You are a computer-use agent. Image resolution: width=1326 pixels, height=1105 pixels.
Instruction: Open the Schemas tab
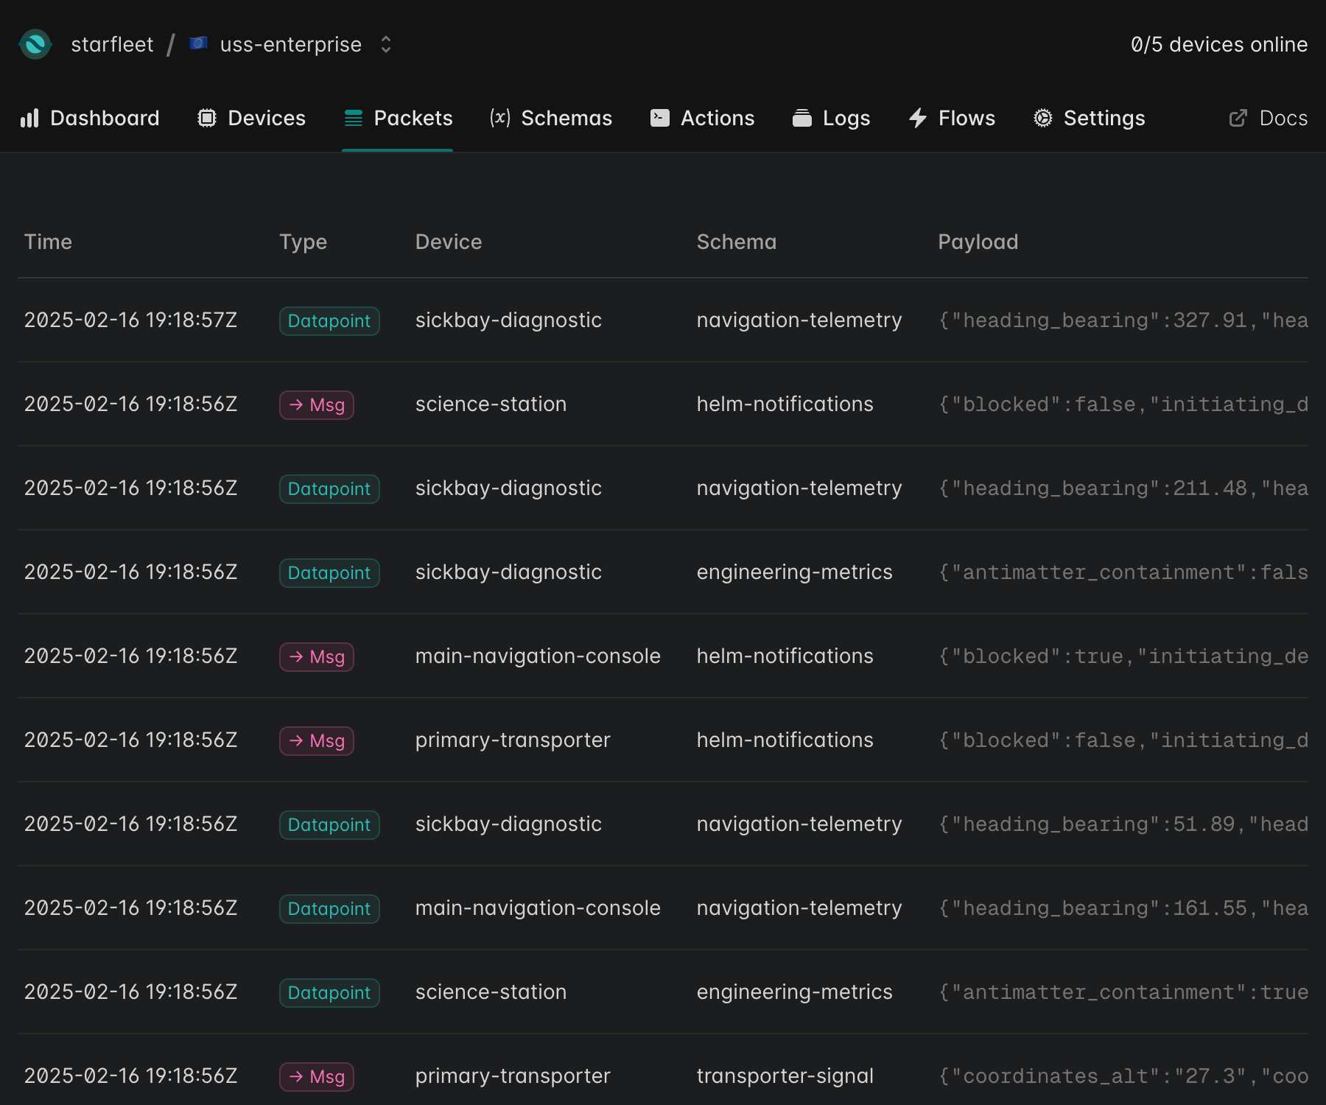point(566,118)
